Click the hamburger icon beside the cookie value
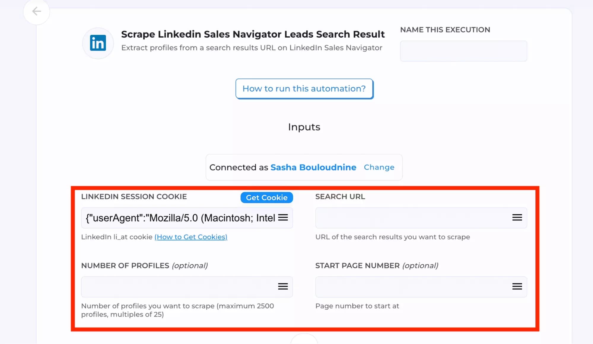593x344 pixels. (284, 218)
